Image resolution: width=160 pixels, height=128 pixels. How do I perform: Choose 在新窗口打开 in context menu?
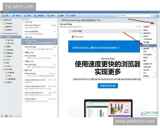[x=148, y=64]
